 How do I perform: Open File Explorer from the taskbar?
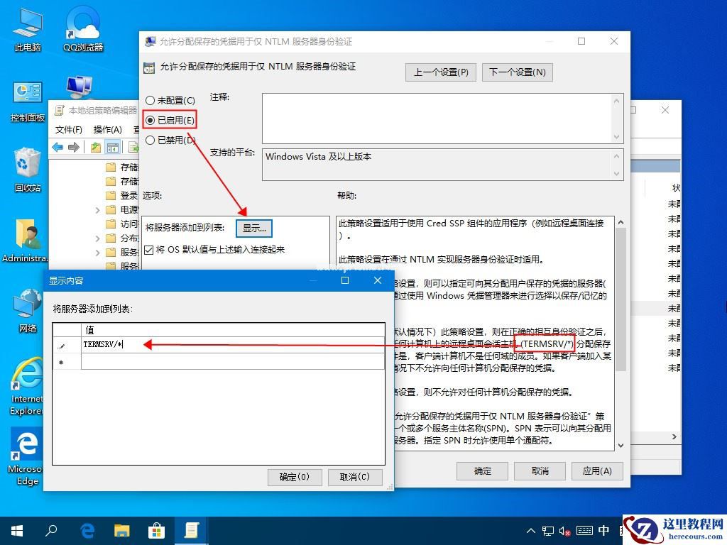[x=122, y=530]
